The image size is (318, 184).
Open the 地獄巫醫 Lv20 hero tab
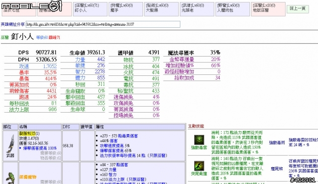pos(268,9)
